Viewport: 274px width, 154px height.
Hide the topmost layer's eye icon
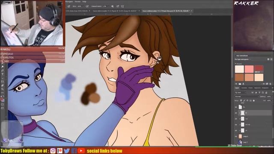click(236, 107)
